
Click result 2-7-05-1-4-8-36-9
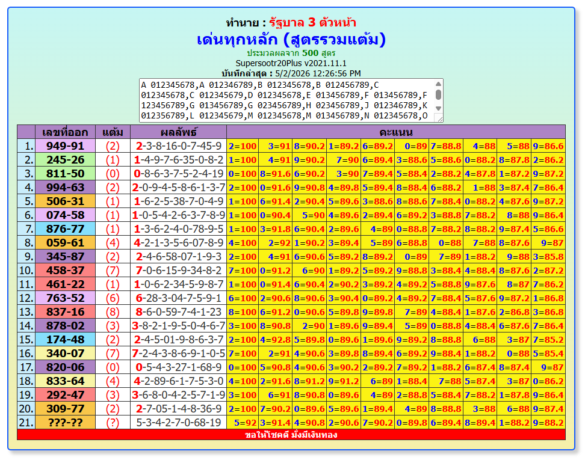178,408
